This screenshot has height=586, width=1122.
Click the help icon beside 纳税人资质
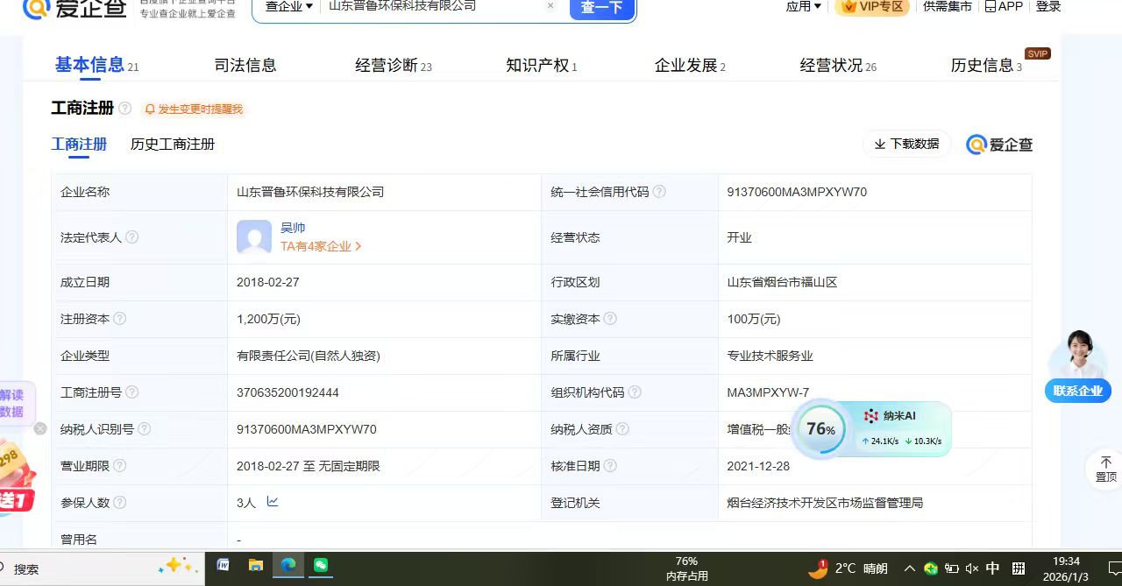(x=622, y=429)
